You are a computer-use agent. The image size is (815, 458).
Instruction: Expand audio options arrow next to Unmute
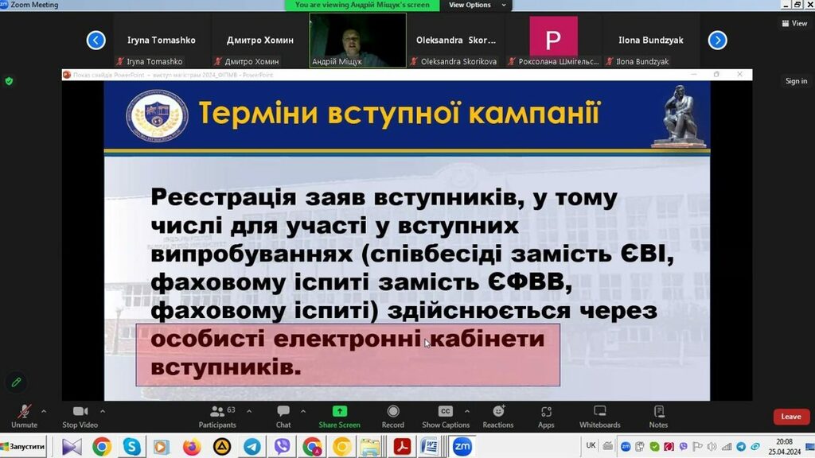43,411
